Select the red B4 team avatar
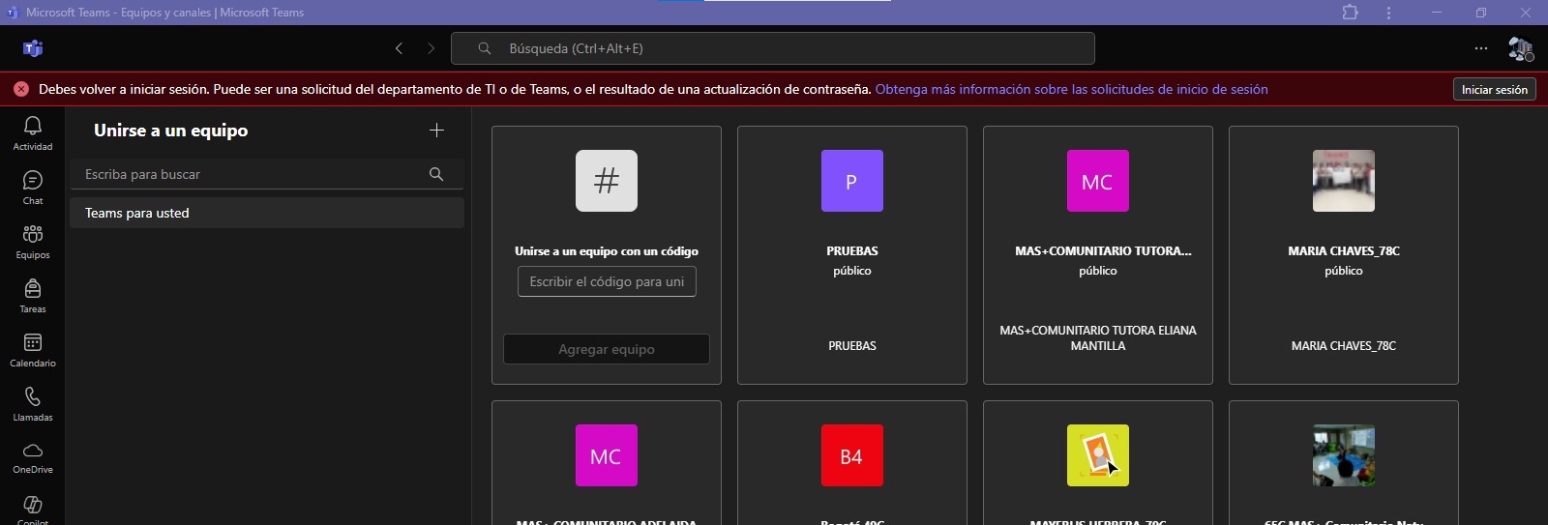Screen dimensions: 1548x525 point(852,455)
